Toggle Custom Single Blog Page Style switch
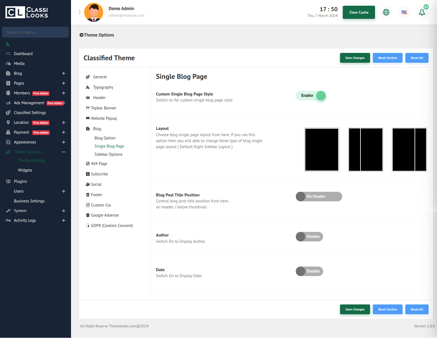This screenshot has width=437, height=338. click(311, 96)
